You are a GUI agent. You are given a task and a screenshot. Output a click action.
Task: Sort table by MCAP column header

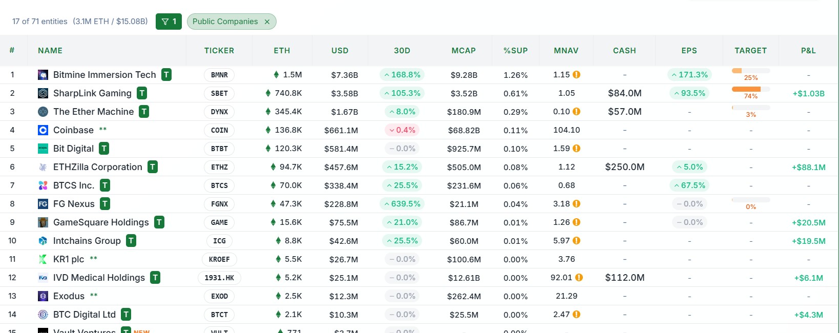[x=464, y=51]
